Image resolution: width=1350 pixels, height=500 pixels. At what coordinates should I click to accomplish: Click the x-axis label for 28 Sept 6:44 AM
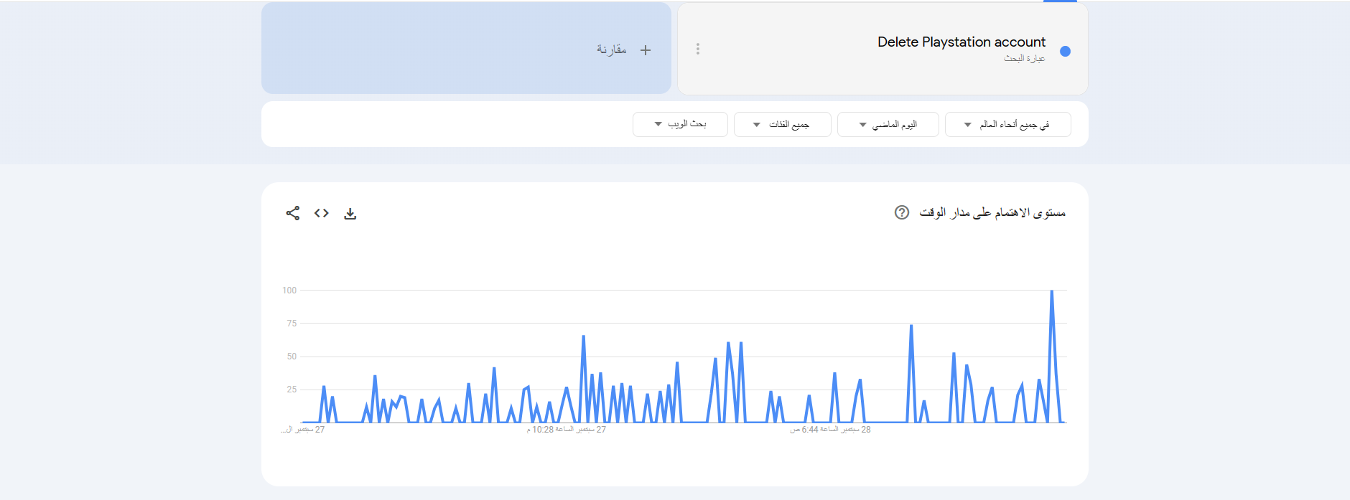830,430
